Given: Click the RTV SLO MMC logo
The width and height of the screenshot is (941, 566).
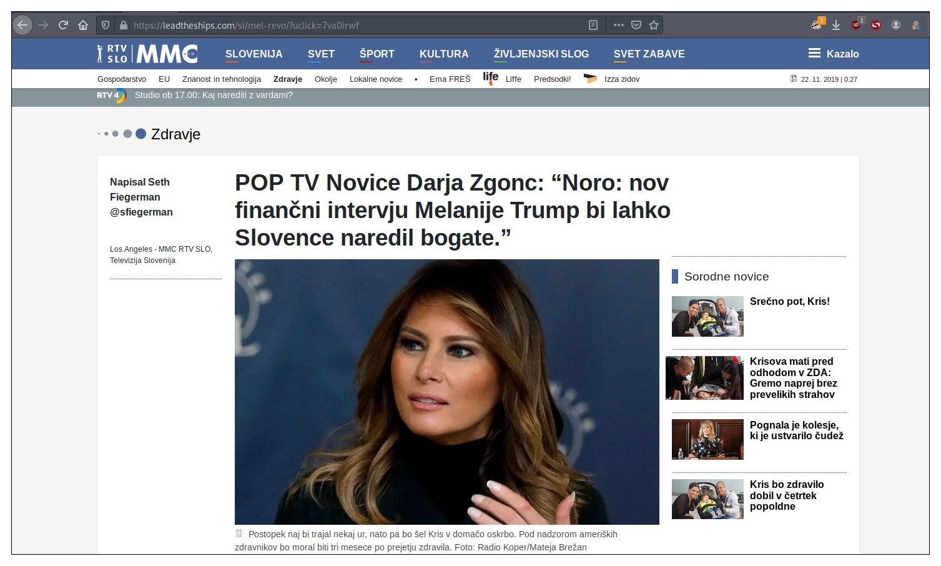Looking at the screenshot, I should pos(147,54).
